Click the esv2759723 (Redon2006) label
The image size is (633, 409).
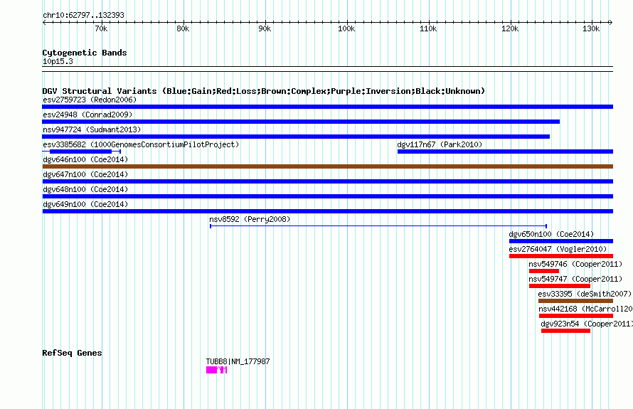click(90, 100)
